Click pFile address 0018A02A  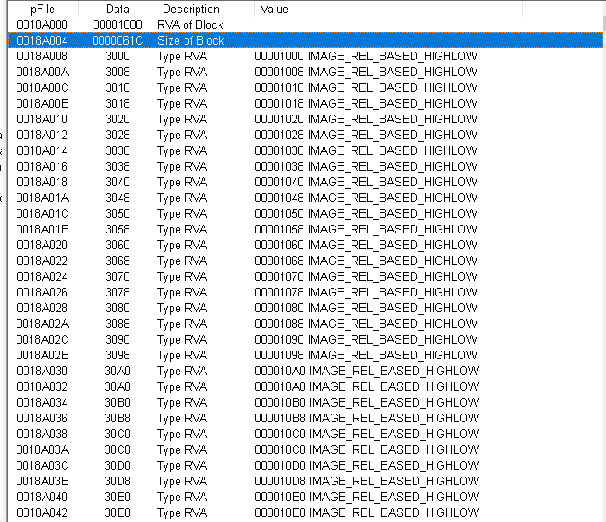[43, 324]
